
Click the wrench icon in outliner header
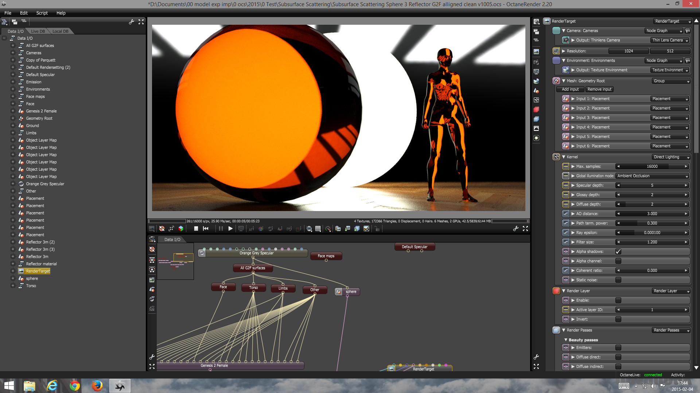132,22
